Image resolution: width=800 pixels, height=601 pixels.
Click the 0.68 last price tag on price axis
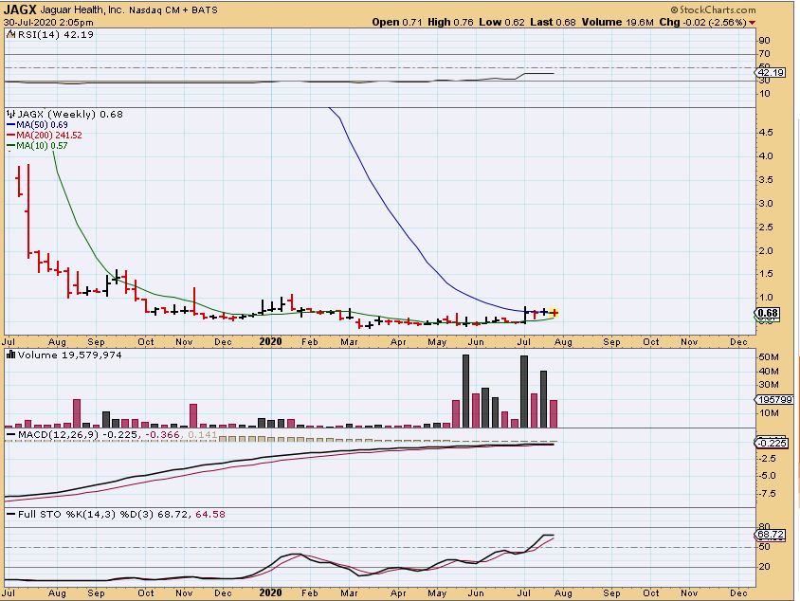coord(768,313)
